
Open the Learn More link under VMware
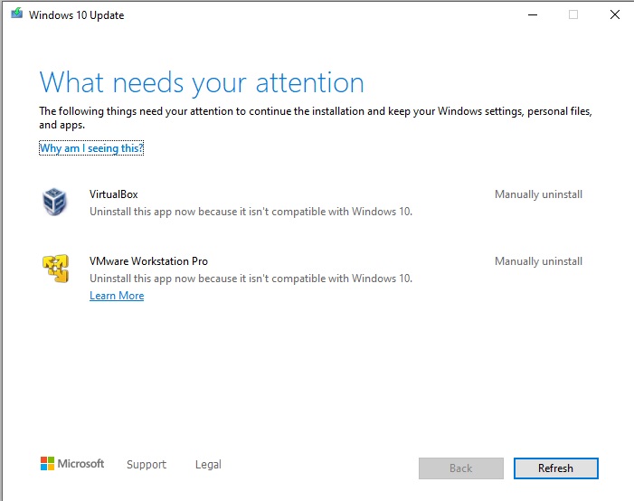(117, 296)
